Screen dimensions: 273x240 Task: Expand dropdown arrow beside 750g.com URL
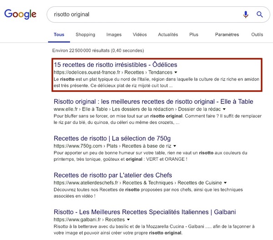coord(175,146)
